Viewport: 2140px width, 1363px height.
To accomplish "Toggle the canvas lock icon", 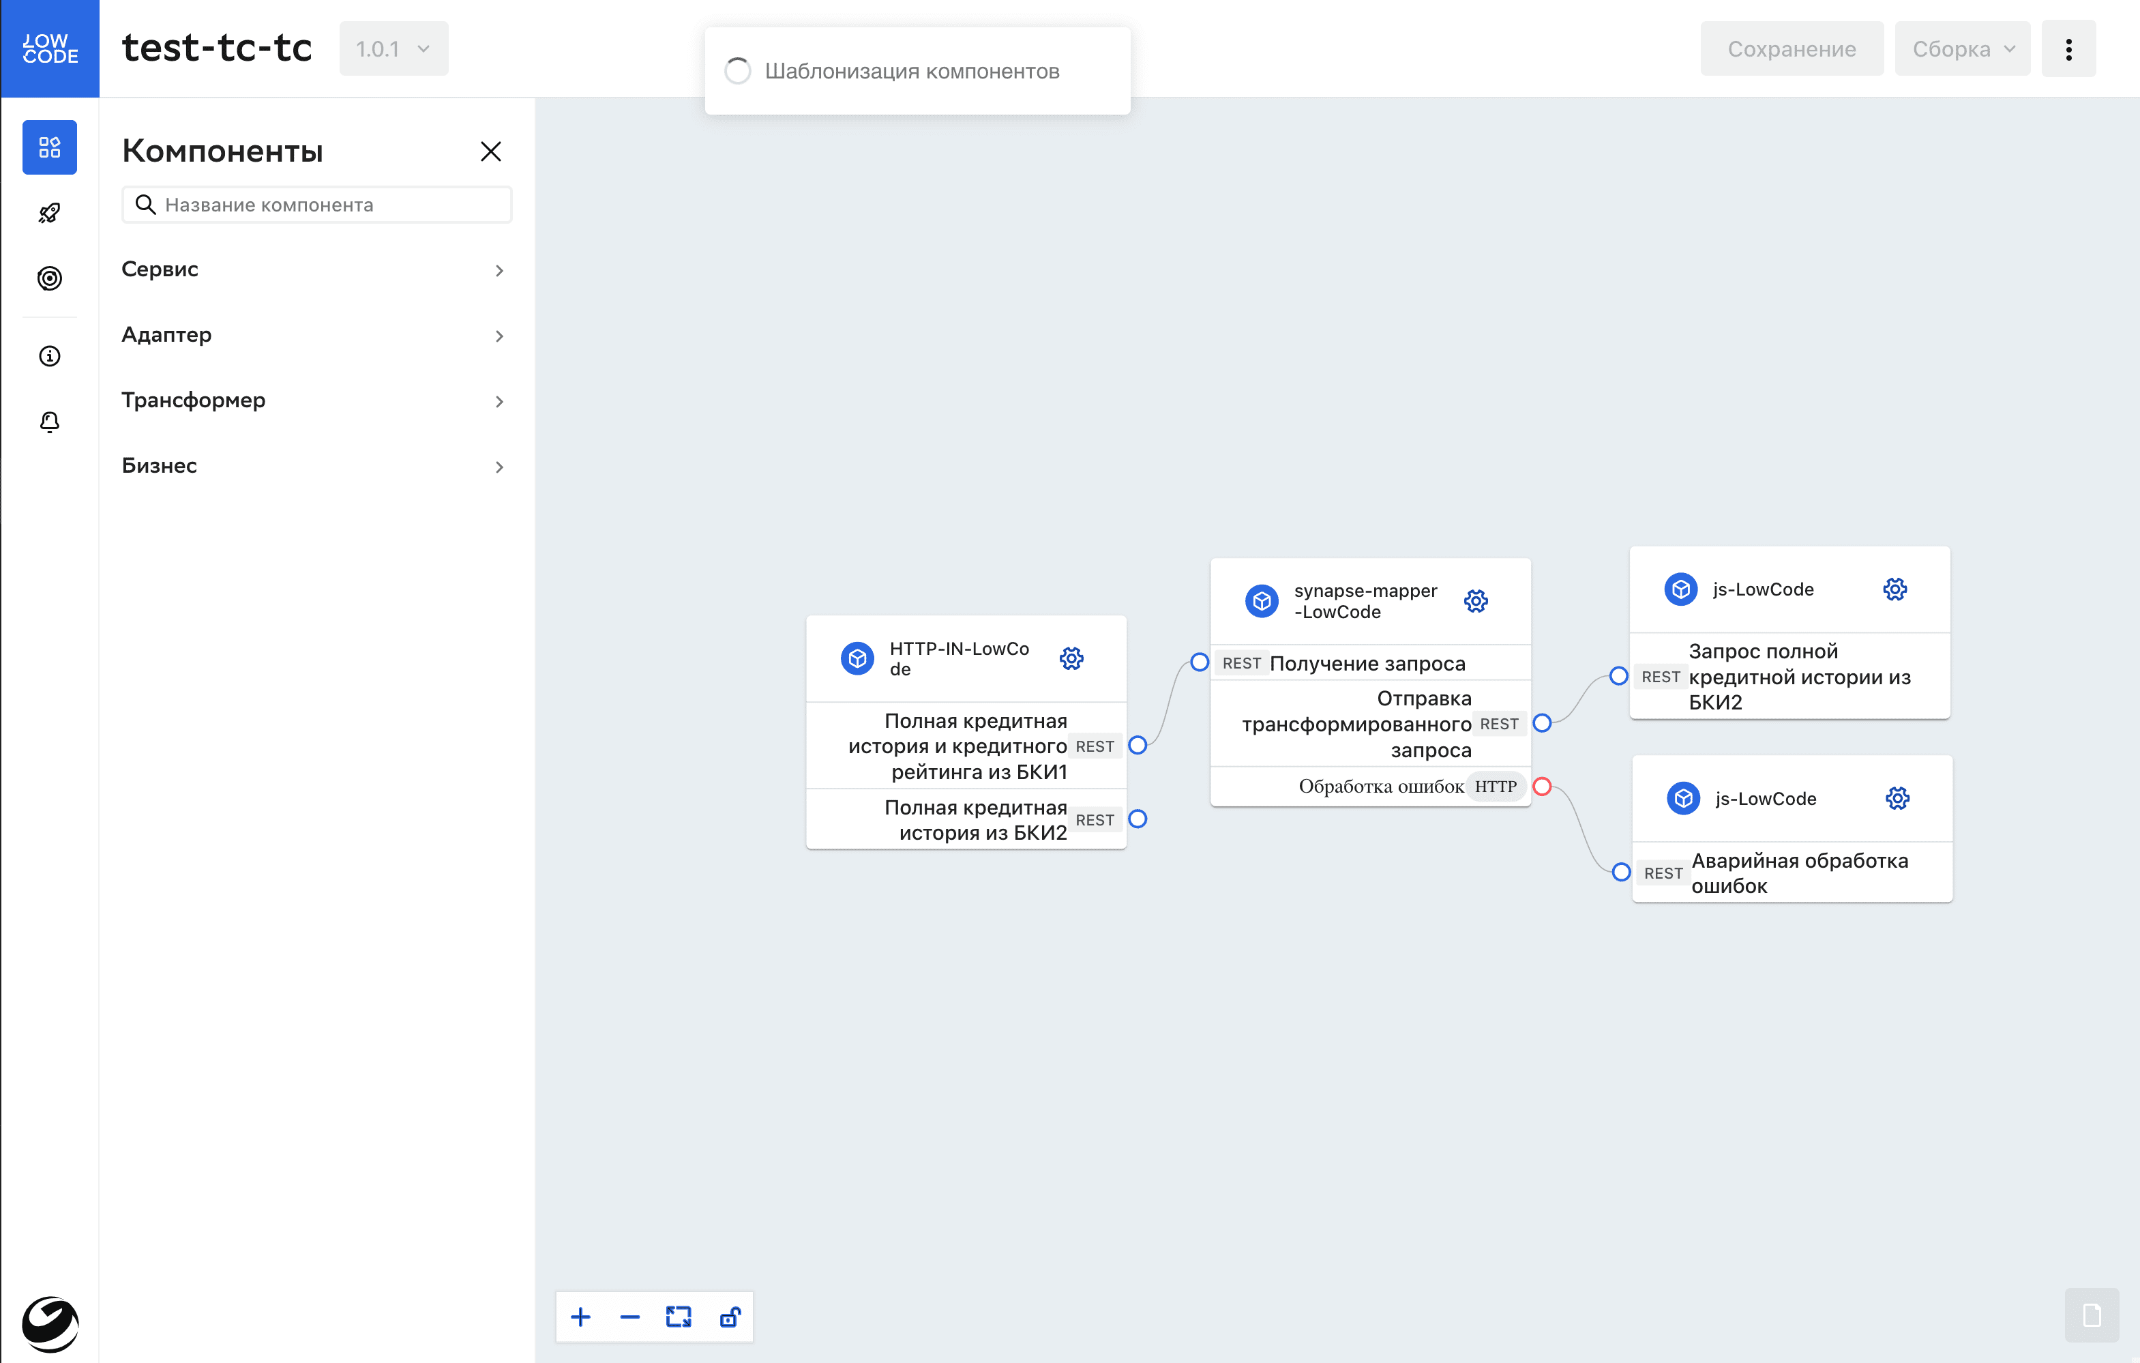I will (730, 1317).
